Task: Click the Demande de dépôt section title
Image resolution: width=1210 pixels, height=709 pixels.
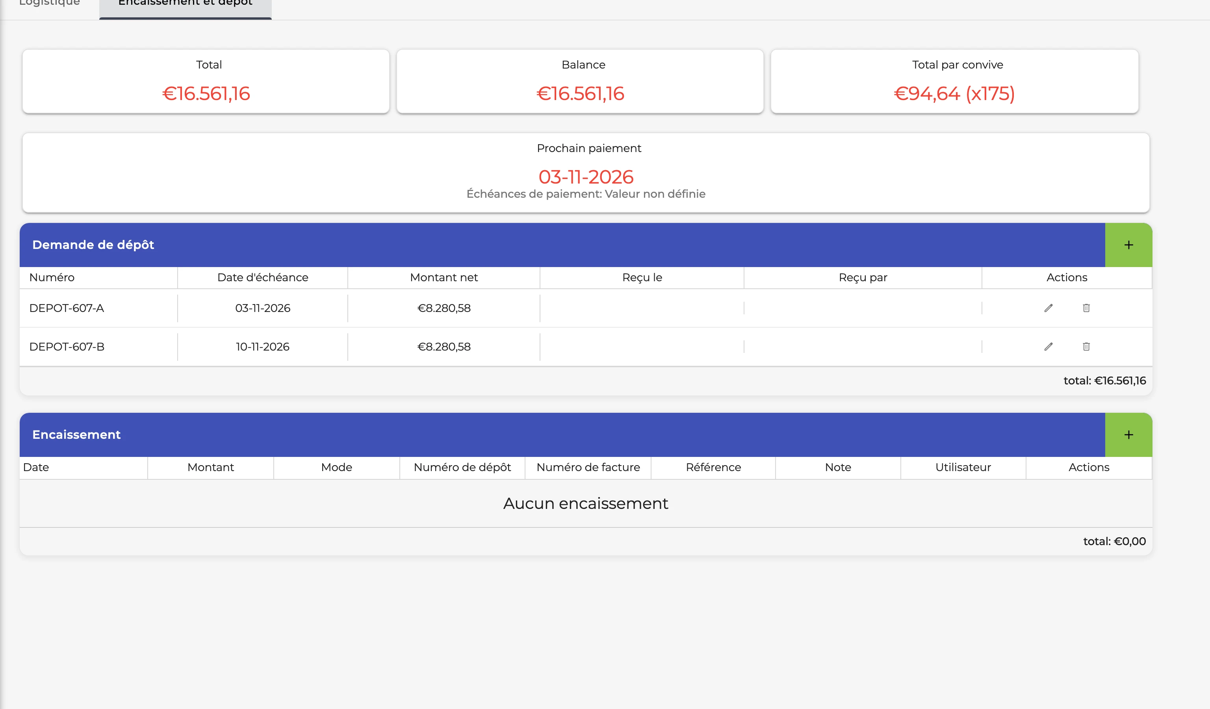Action: coord(93,245)
